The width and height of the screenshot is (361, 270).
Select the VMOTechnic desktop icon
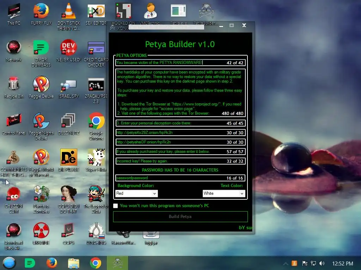click(x=151, y=14)
